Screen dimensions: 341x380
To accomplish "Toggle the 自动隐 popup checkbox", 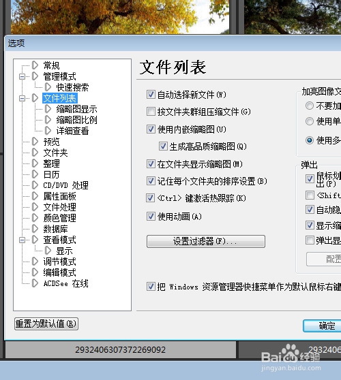I will tap(310, 209).
